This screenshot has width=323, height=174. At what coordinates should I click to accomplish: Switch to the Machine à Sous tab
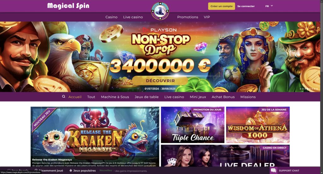tap(115, 97)
